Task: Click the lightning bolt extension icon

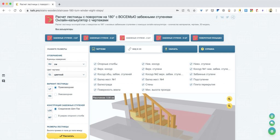Action: click(262, 11)
